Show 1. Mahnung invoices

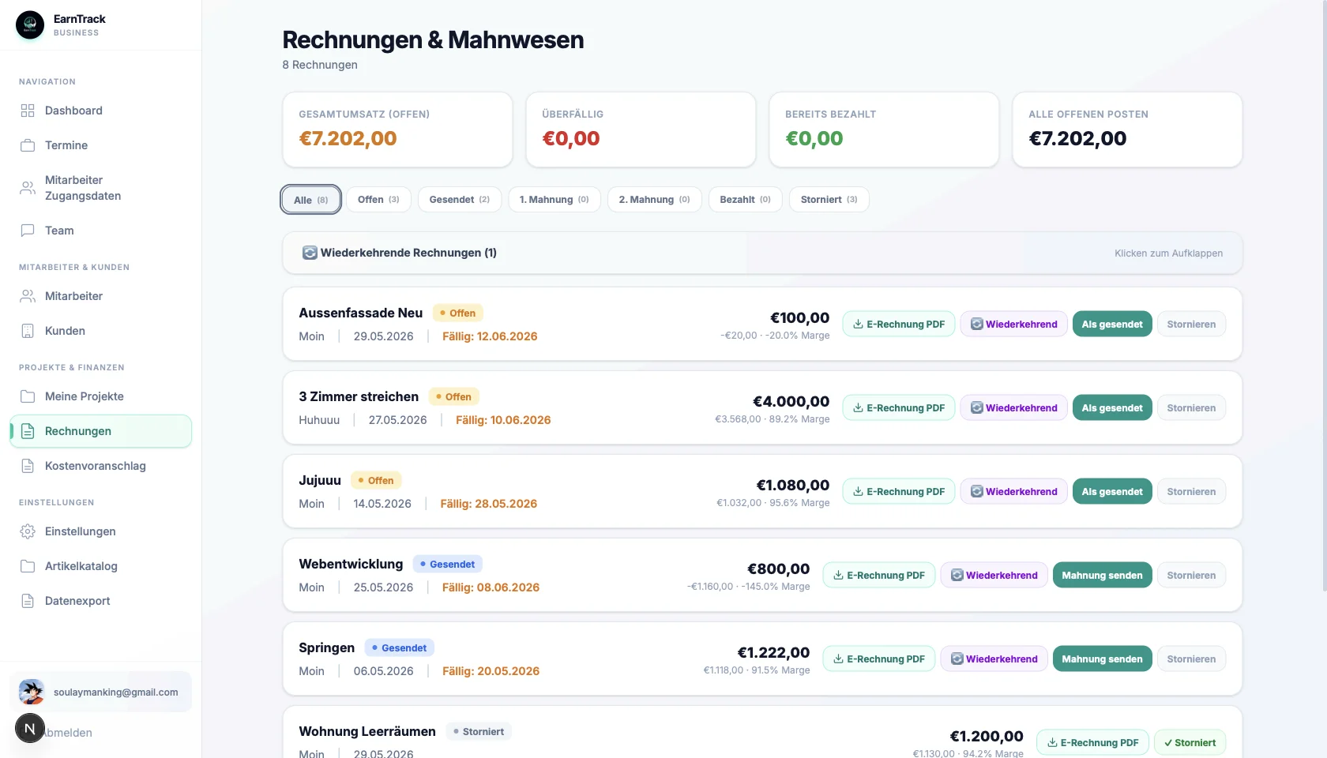tap(554, 200)
